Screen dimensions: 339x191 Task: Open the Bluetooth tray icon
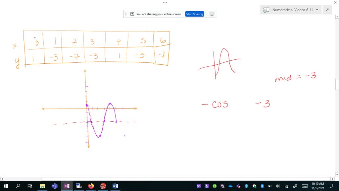[x=262, y=186]
